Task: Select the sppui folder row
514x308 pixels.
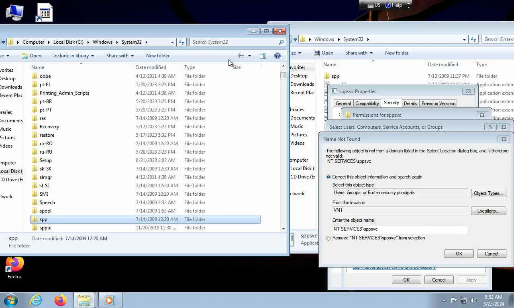Action: pyautogui.click(x=145, y=227)
